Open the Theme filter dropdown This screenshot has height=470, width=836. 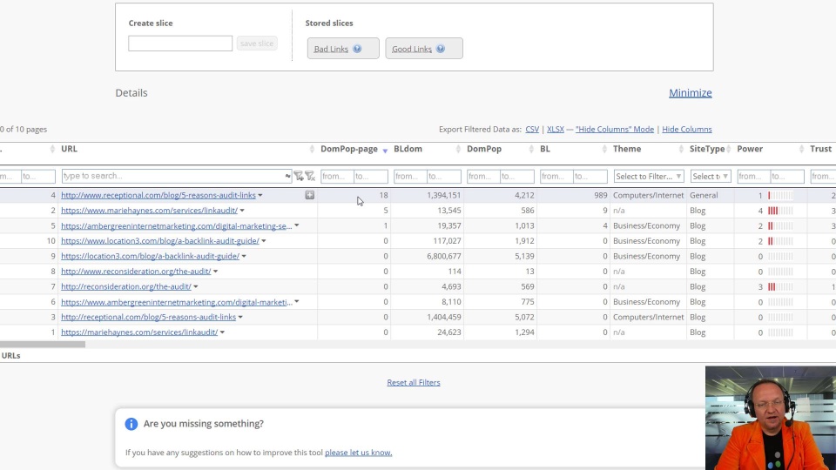[x=649, y=176]
